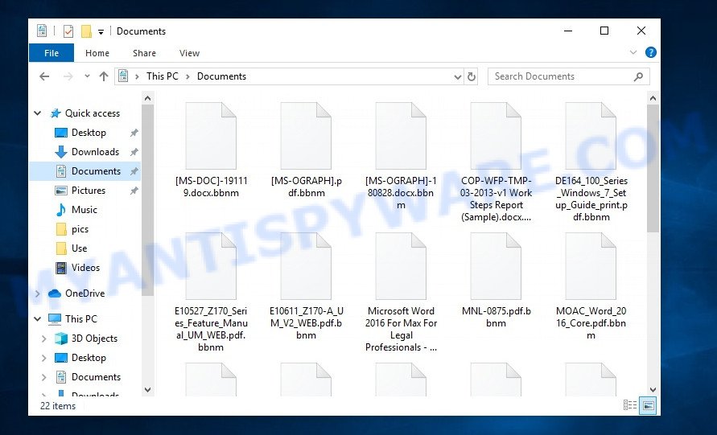Select file [MS-OGRAPH].pdf.bbnm

pos(306,150)
